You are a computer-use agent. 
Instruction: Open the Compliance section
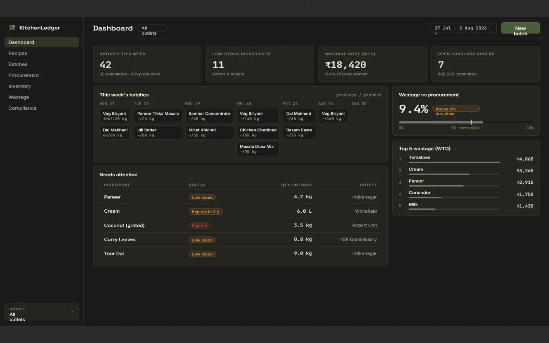[42, 108]
